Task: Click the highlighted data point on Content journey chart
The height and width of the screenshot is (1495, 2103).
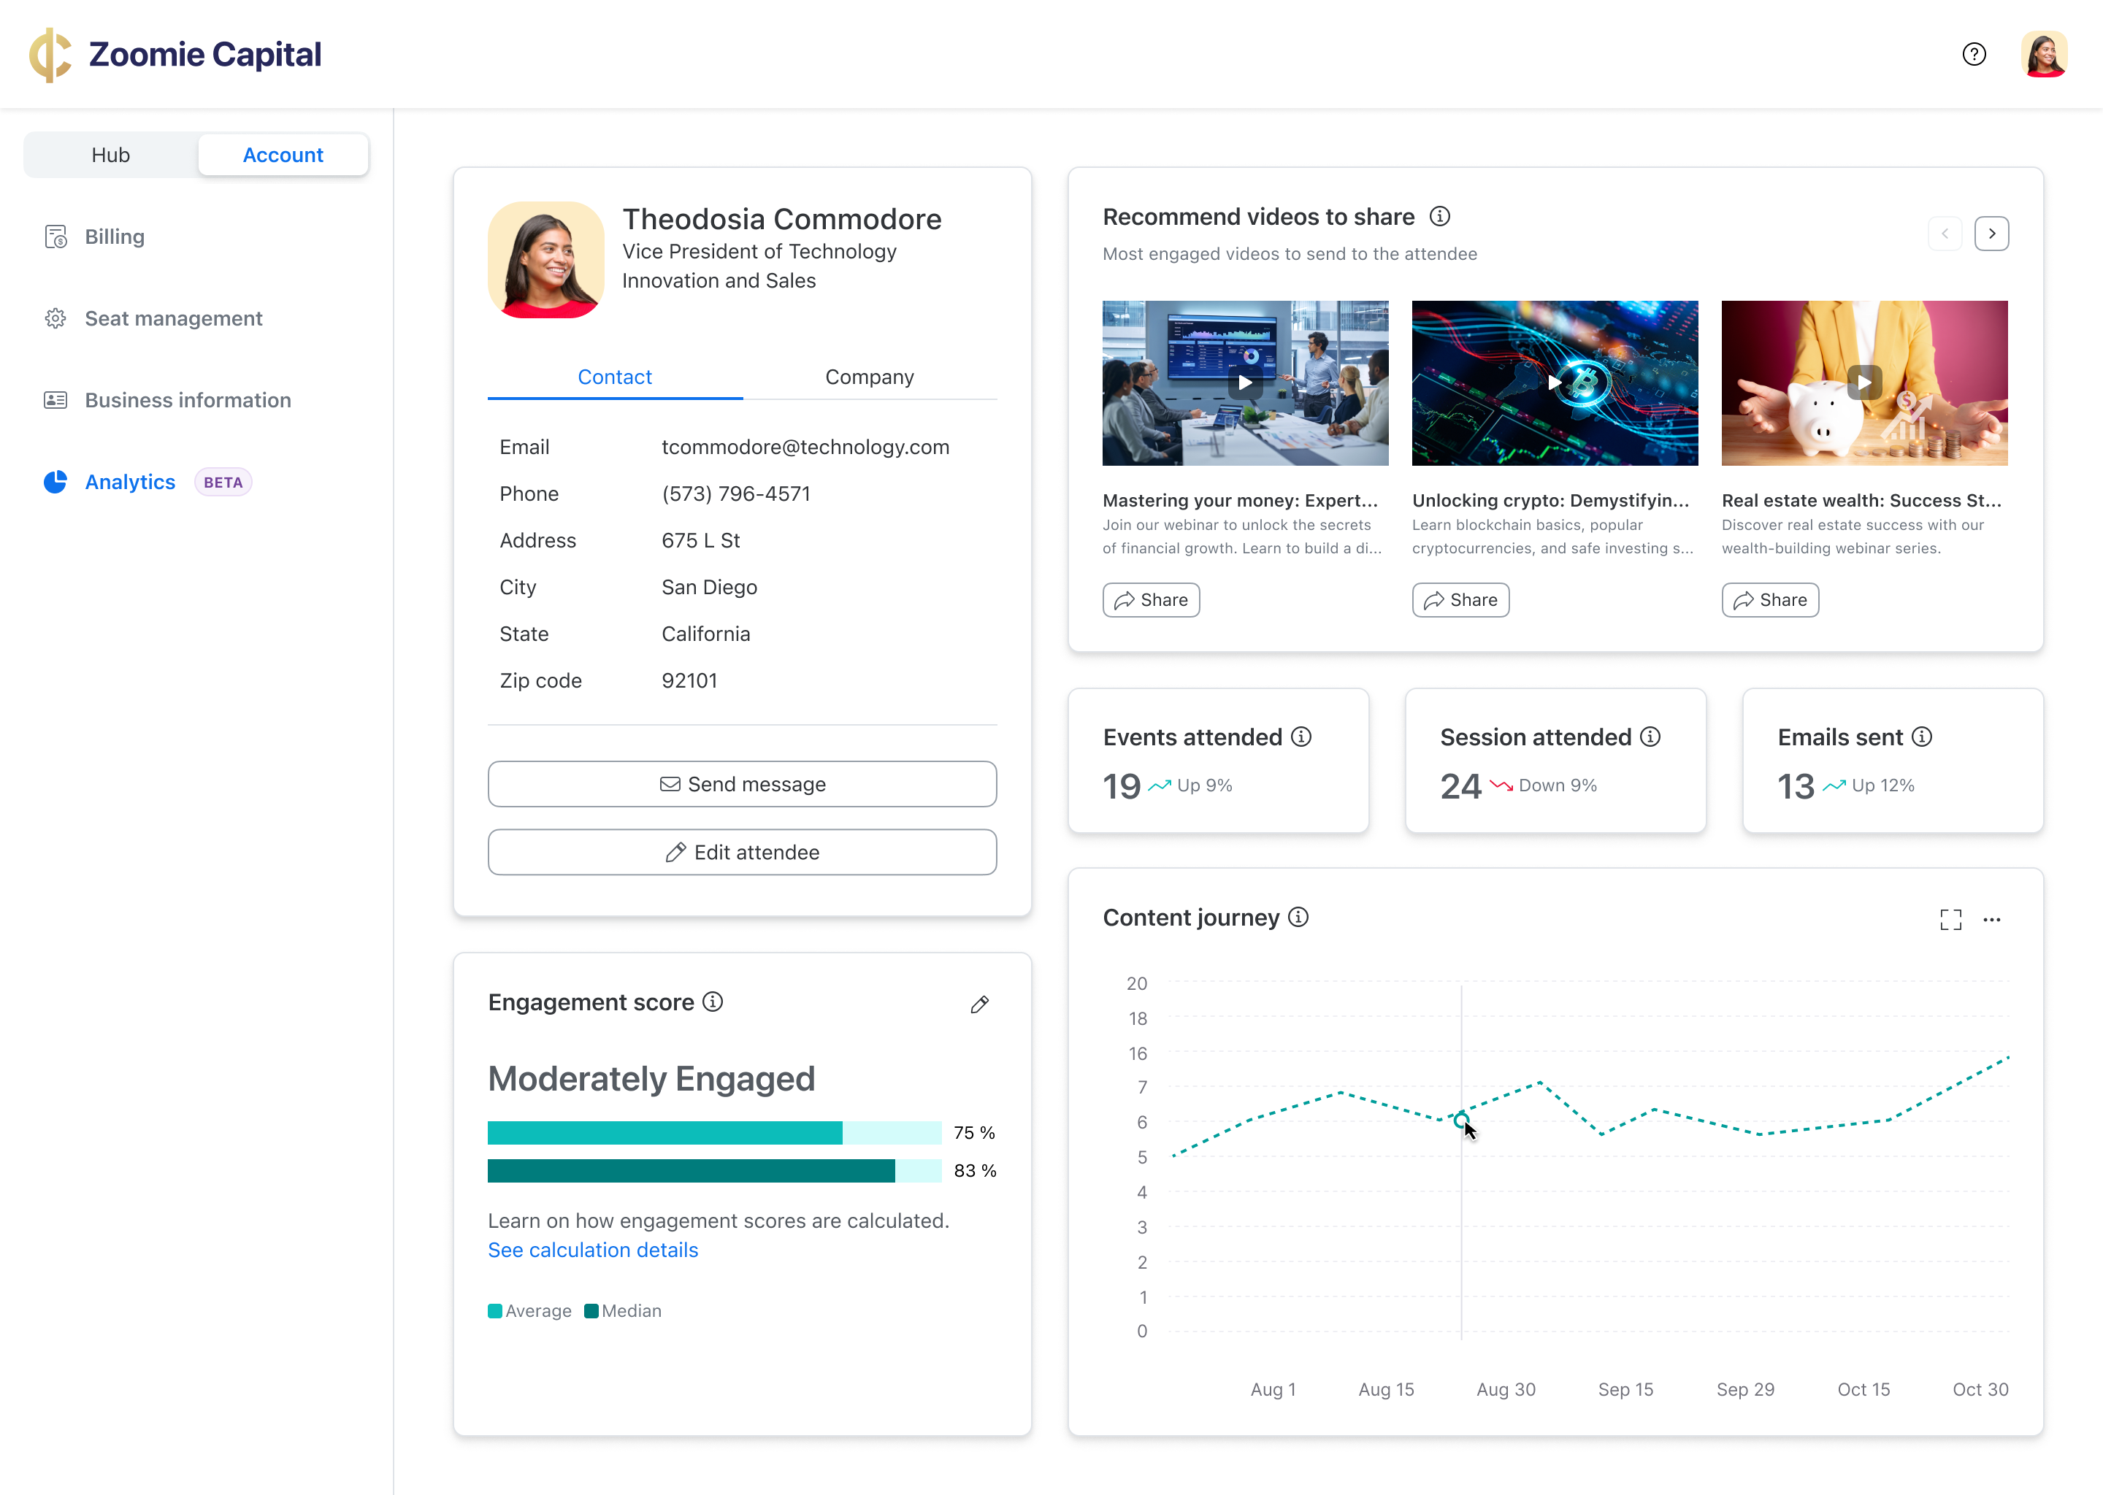Action: (x=1461, y=1119)
